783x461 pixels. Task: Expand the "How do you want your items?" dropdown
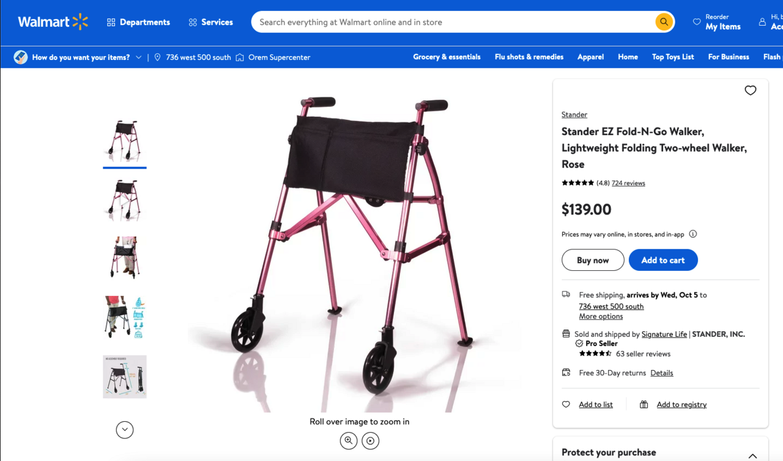[x=81, y=57]
